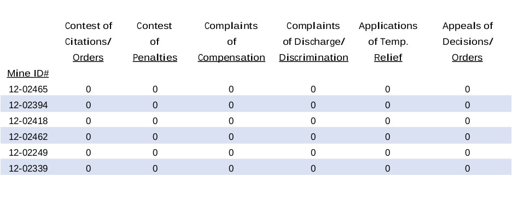Click the Contest of Penalties header
The height and width of the screenshot is (223, 512).
[155, 42]
